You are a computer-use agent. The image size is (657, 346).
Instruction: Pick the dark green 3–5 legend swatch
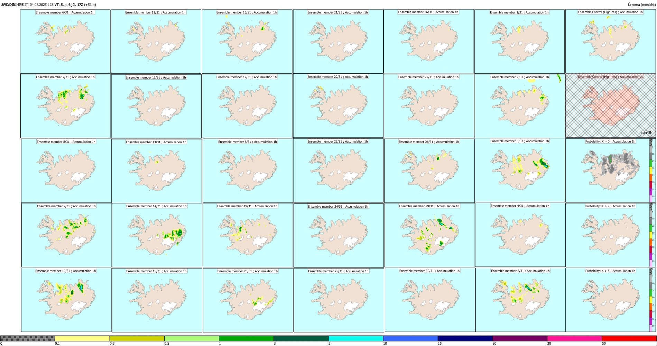point(301,338)
